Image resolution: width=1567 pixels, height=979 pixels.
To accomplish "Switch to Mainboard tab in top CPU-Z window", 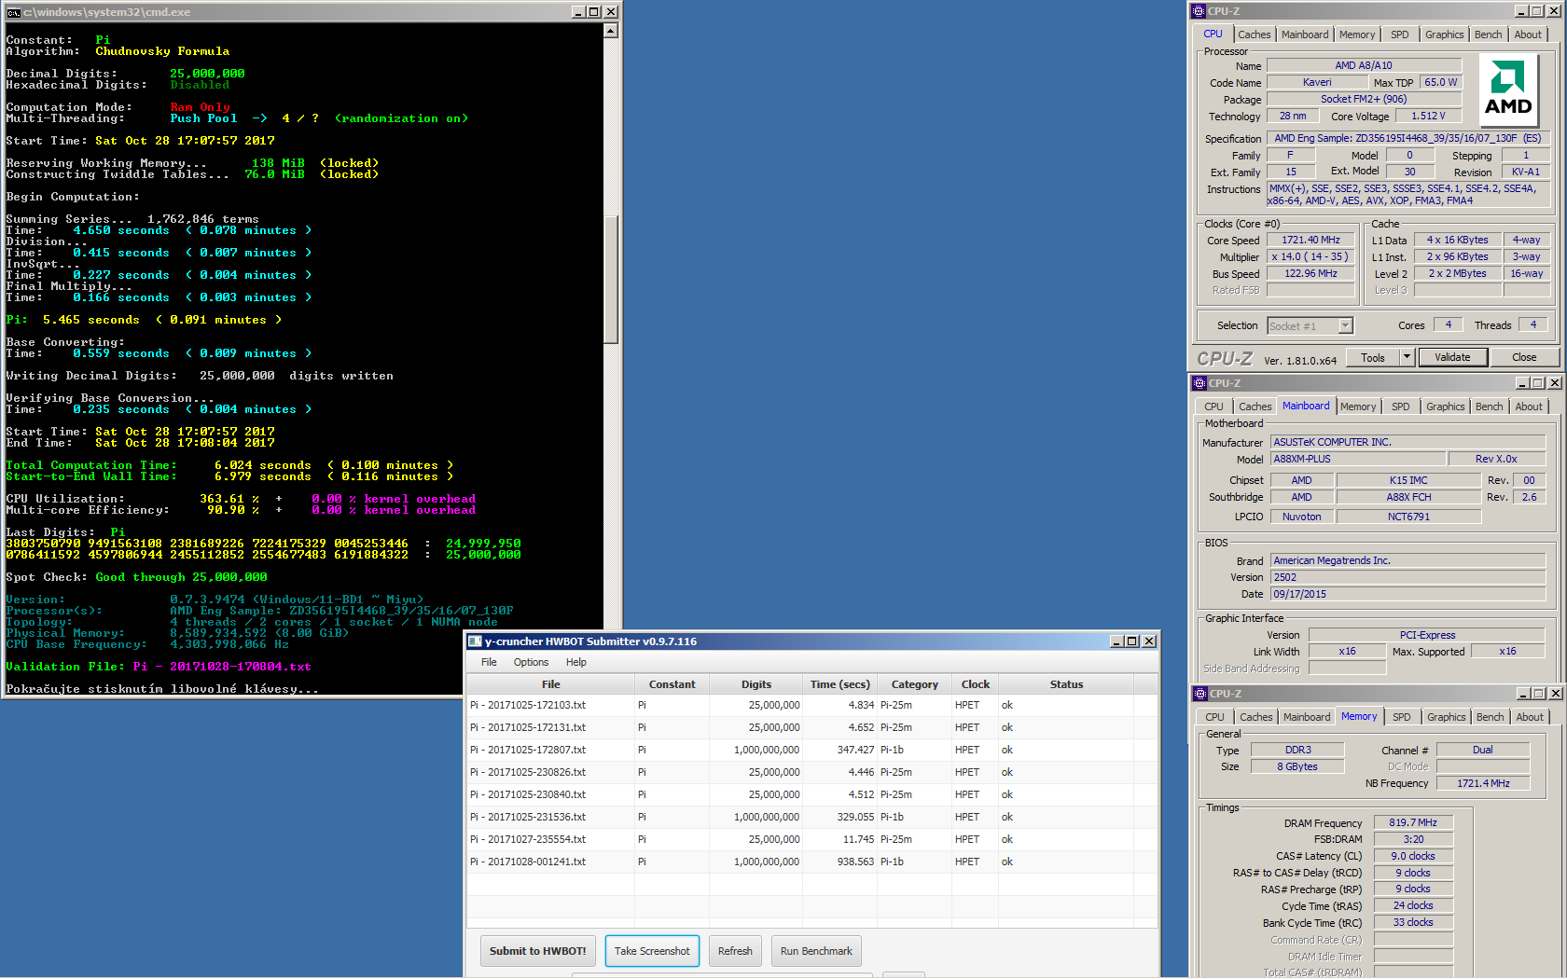I will pyautogui.click(x=1305, y=34).
